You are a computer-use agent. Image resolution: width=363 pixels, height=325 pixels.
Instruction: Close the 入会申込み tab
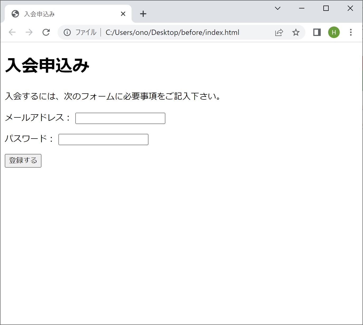(123, 14)
